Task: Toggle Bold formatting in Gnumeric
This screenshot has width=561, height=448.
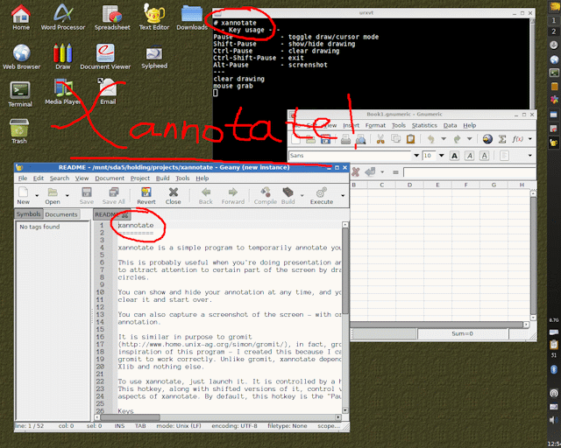Action: (x=456, y=155)
